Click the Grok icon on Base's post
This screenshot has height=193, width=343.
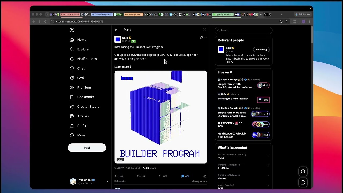click(201, 38)
